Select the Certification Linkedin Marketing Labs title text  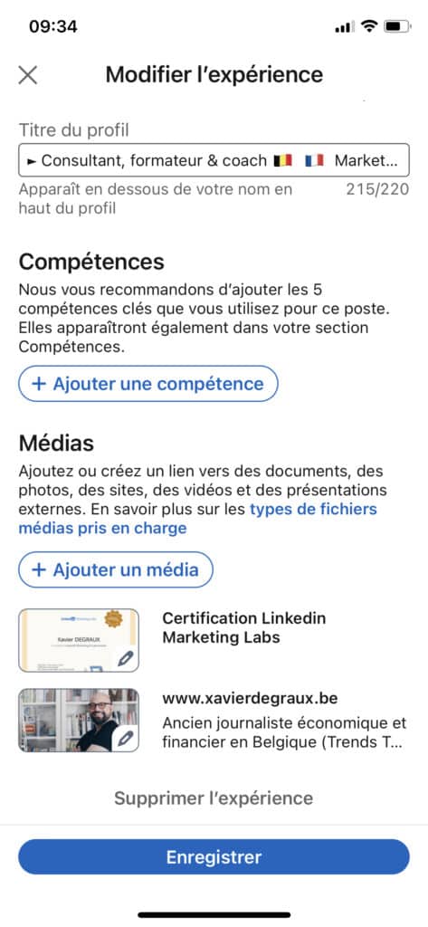(244, 628)
